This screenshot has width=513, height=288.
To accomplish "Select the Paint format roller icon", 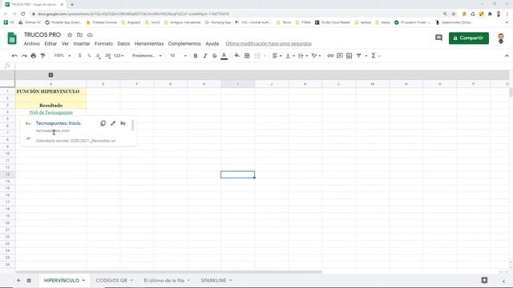I will coord(42,56).
